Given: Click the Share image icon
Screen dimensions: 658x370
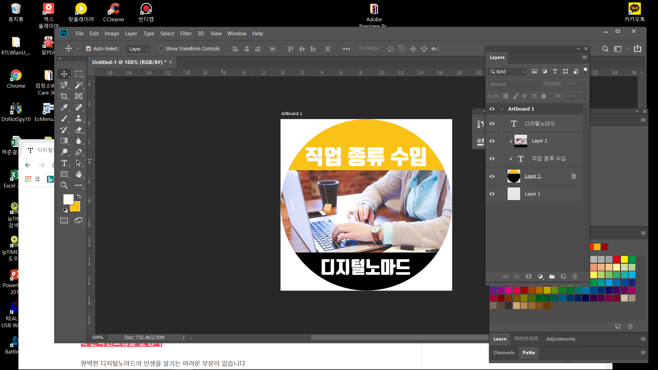Looking at the screenshot, I should click(x=637, y=49).
